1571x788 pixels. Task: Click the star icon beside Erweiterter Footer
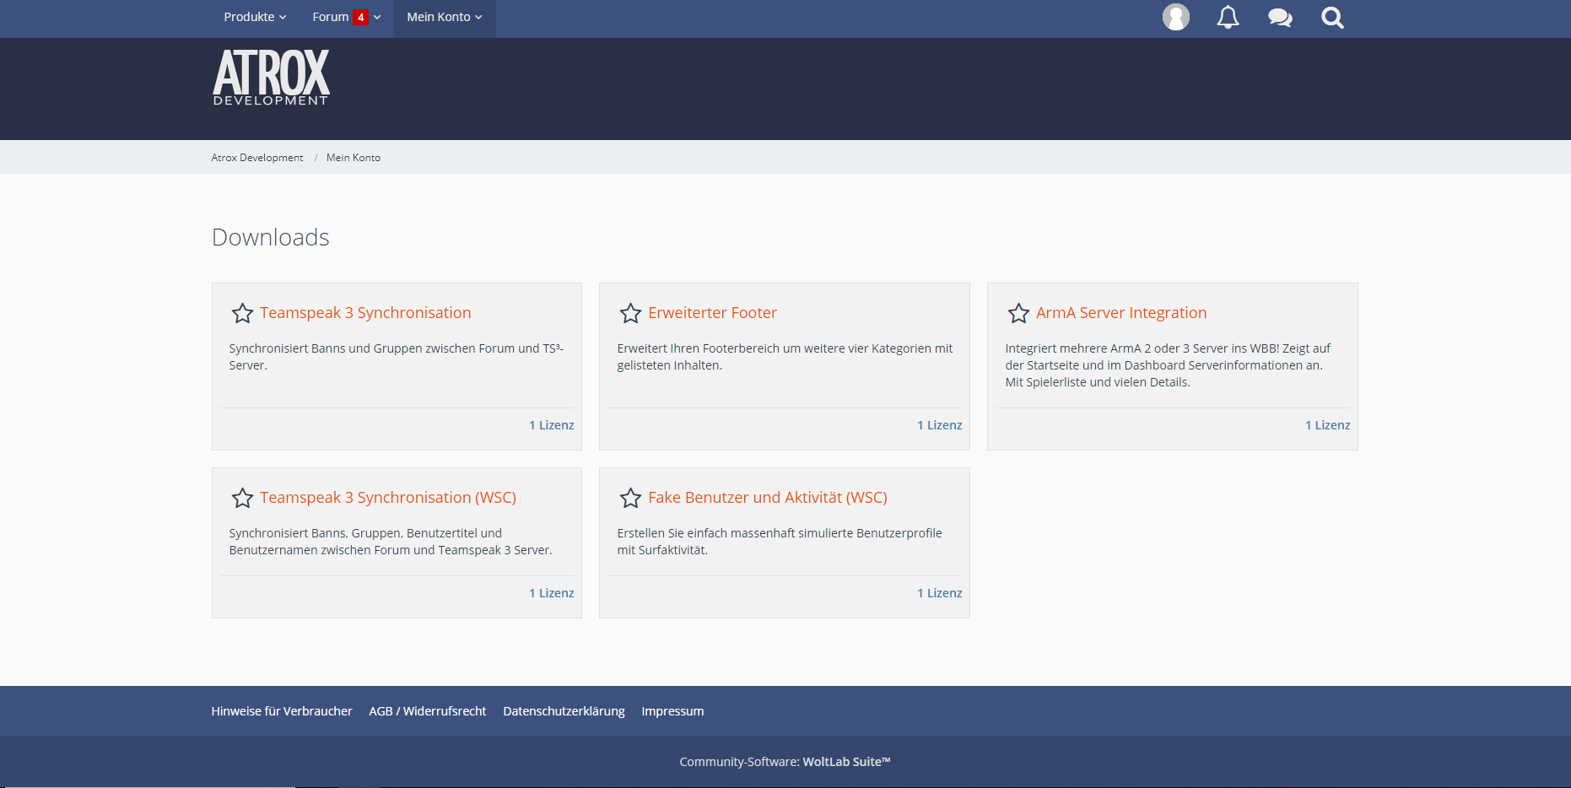point(630,313)
